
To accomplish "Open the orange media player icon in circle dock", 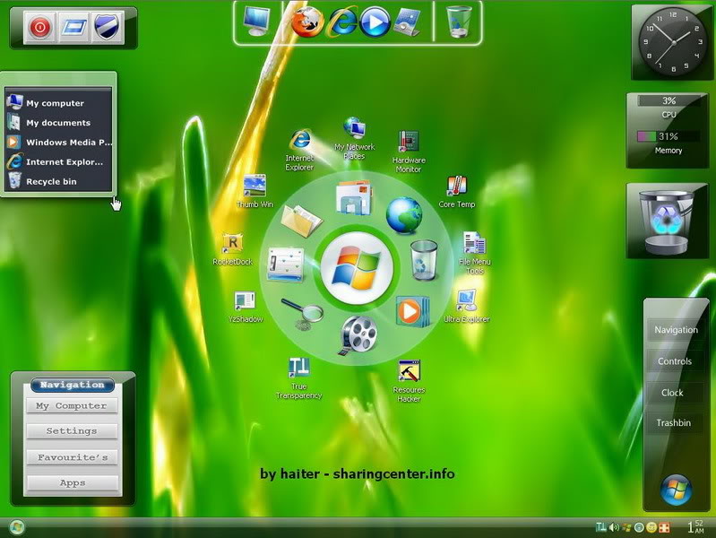I will tap(412, 311).
